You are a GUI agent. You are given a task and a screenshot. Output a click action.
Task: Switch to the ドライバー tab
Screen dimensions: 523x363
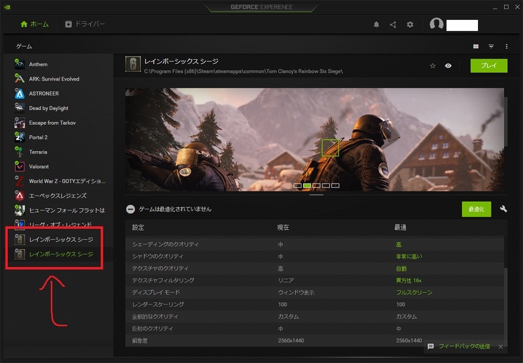pos(86,24)
